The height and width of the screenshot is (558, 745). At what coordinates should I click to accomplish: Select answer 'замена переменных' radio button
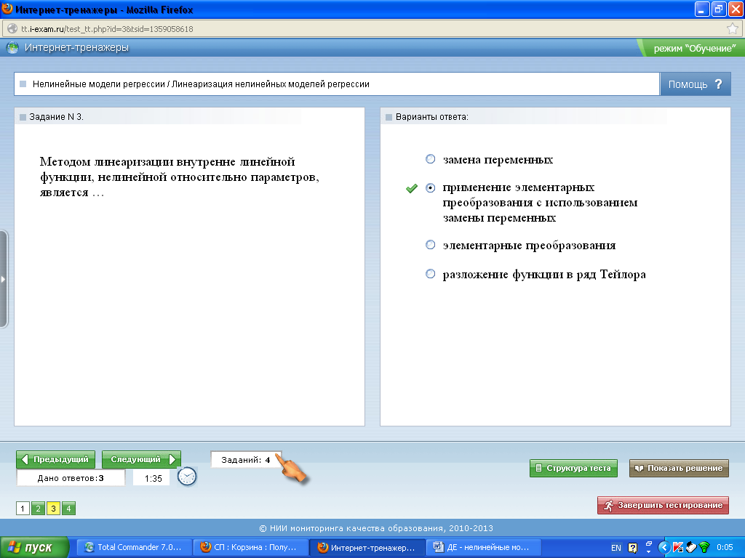[x=430, y=159]
